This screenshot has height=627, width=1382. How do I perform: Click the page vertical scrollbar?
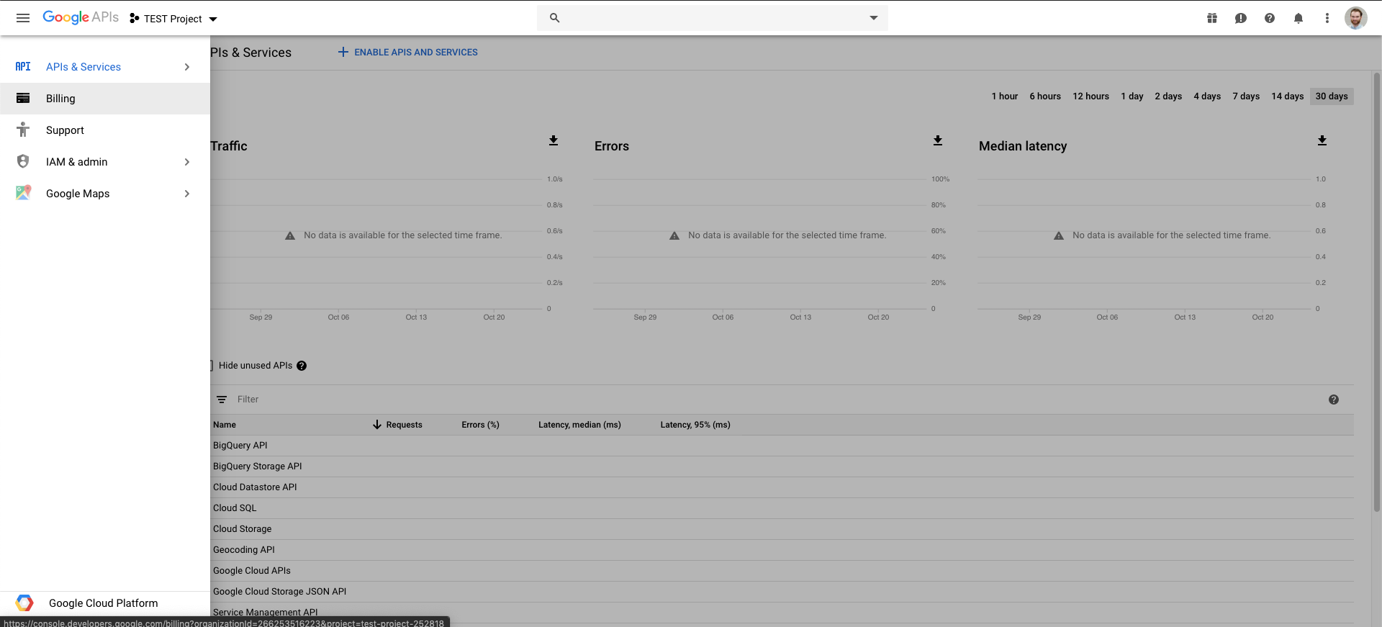point(1377,292)
